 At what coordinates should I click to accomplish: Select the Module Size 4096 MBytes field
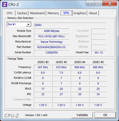[51, 31]
